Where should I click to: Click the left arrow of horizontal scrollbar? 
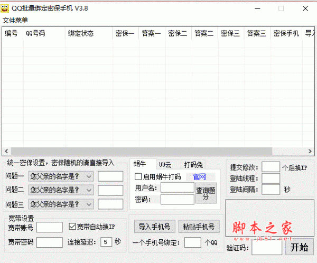pyautogui.click(x=6, y=151)
